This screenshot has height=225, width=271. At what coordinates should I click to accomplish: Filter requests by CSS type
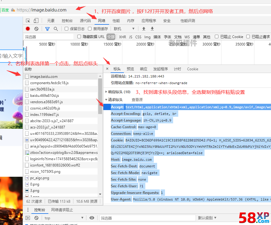138,37
